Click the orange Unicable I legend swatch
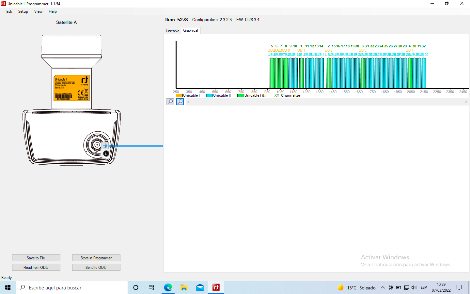470x294 pixels. point(179,96)
